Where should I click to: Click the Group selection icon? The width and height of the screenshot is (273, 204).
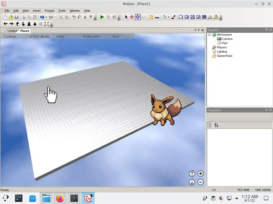click(61, 17)
